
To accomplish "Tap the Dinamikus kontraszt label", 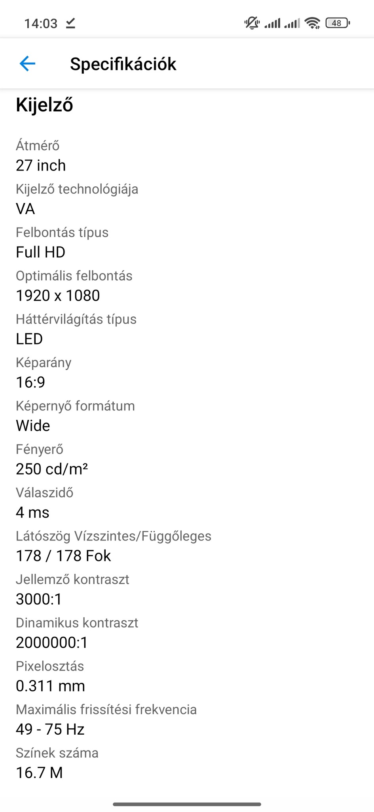I will (x=77, y=623).
